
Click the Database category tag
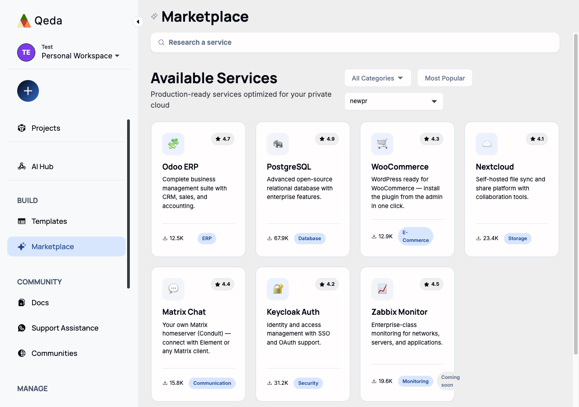coord(310,238)
